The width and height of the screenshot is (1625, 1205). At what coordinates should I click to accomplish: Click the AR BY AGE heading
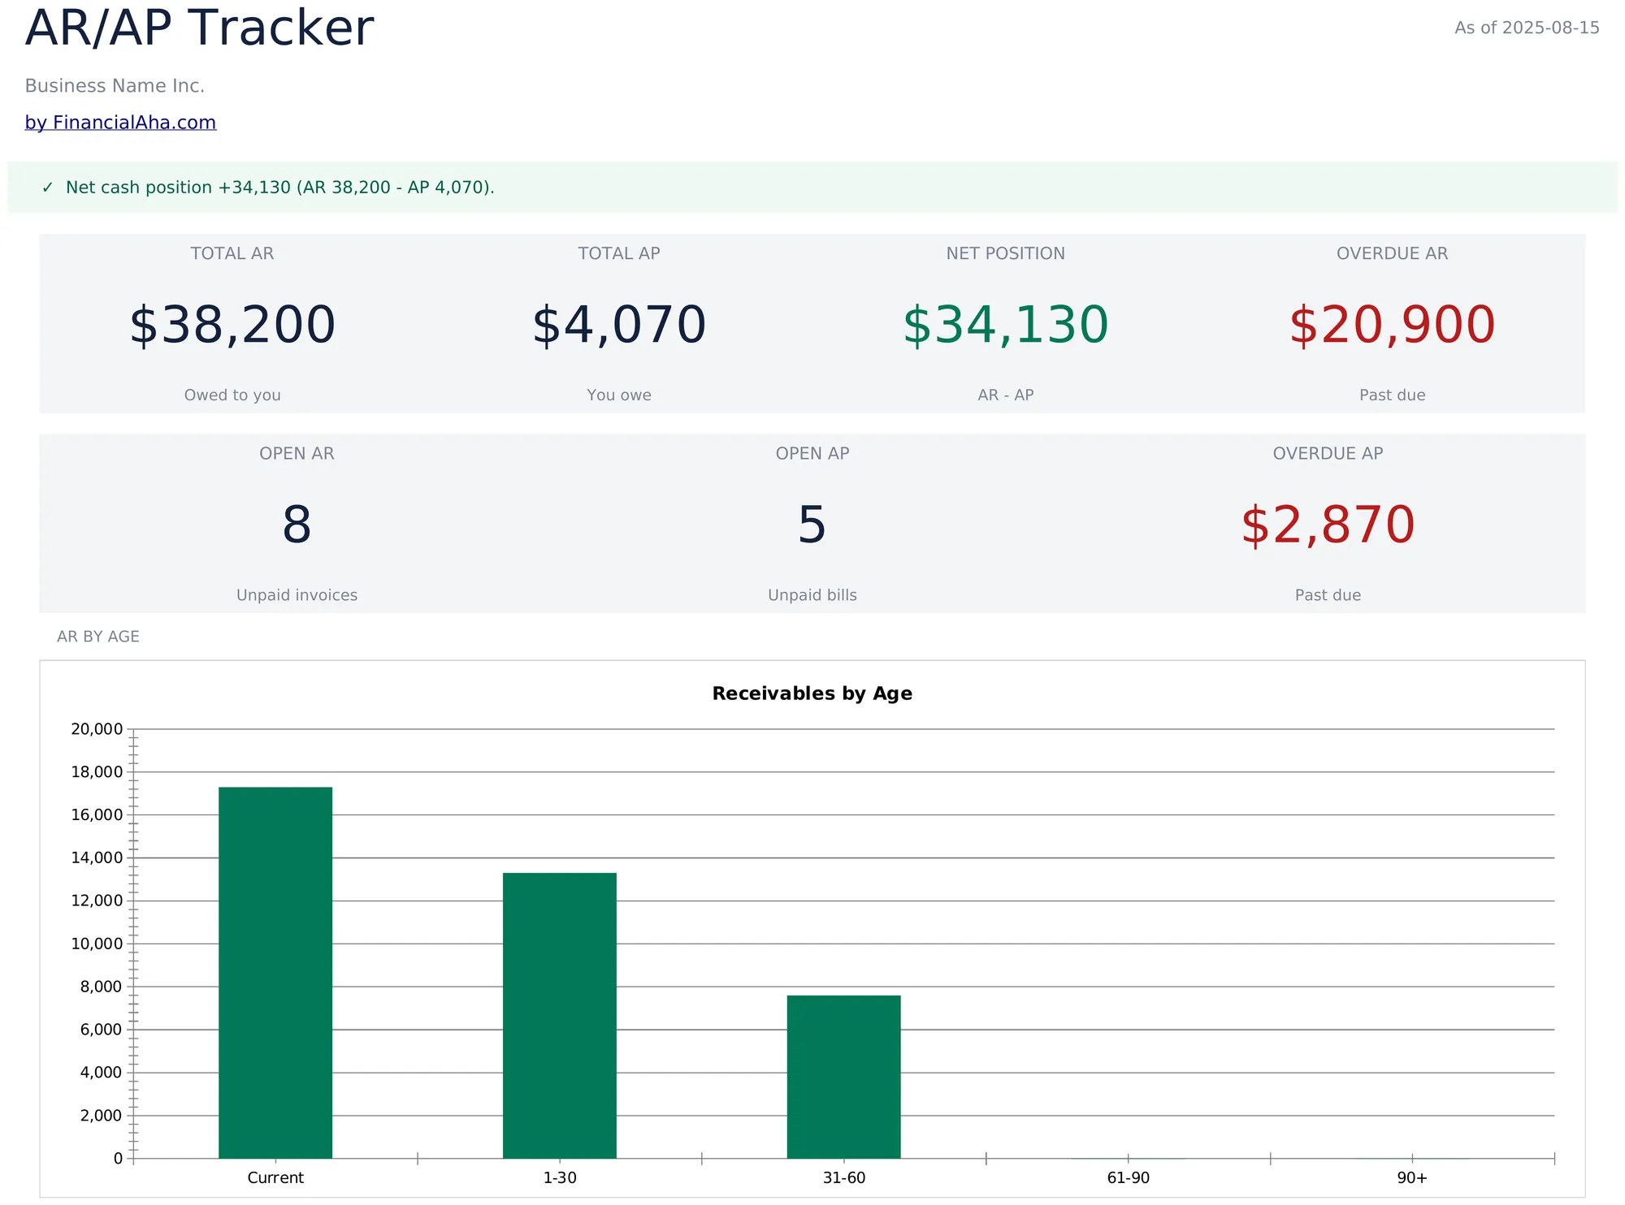pos(98,637)
